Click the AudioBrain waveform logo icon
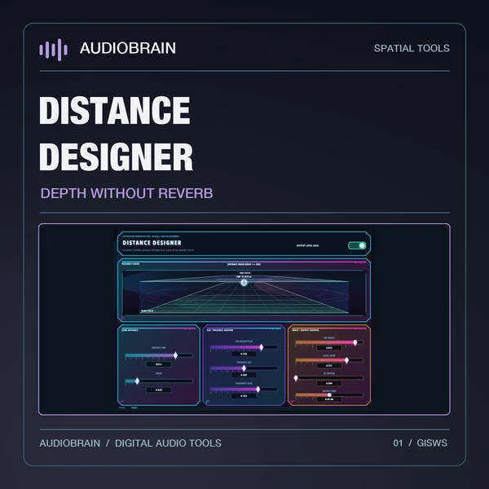The width and height of the screenshot is (489, 489). pyautogui.click(x=53, y=49)
